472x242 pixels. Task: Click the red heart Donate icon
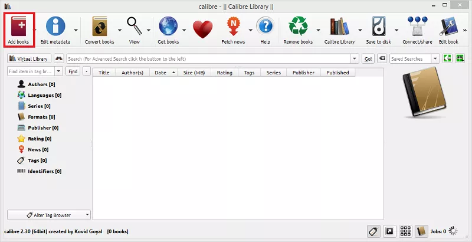click(x=202, y=29)
